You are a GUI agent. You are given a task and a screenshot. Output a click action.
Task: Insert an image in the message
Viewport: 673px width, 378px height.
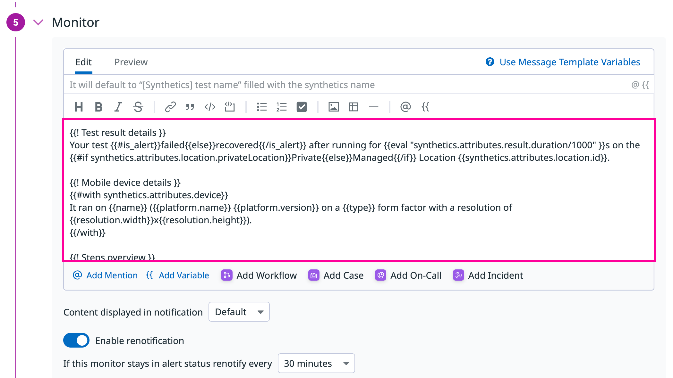pos(334,107)
